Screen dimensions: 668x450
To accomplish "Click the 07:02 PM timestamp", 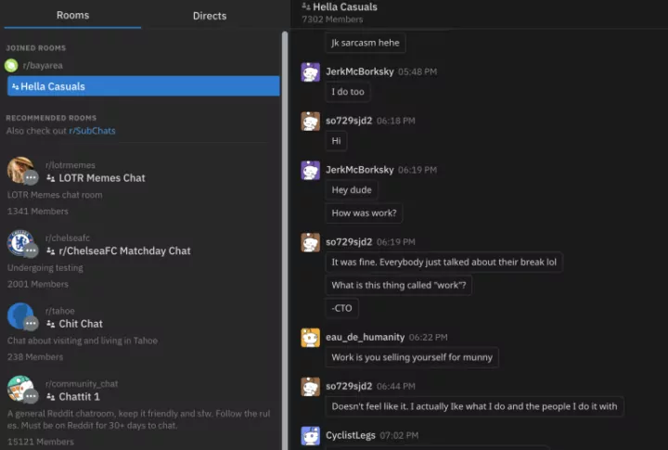I will tap(399, 435).
